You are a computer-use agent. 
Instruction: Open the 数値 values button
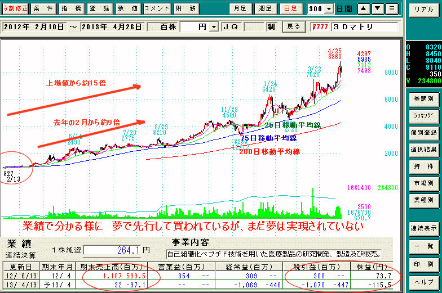[x=128, y=9]
